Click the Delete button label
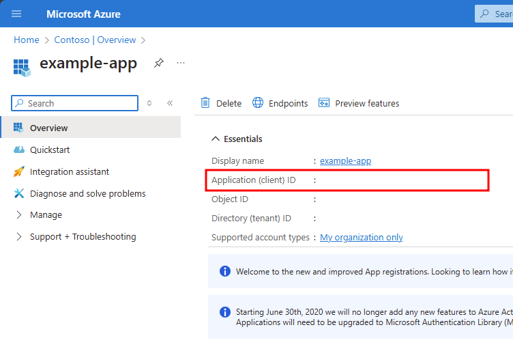This screenshot has height=351, width=513. [x=229, y=104]
